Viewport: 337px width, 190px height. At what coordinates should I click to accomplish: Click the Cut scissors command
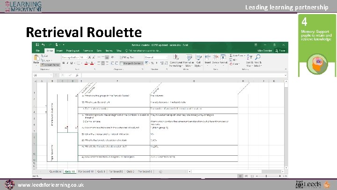click(44, 56)
